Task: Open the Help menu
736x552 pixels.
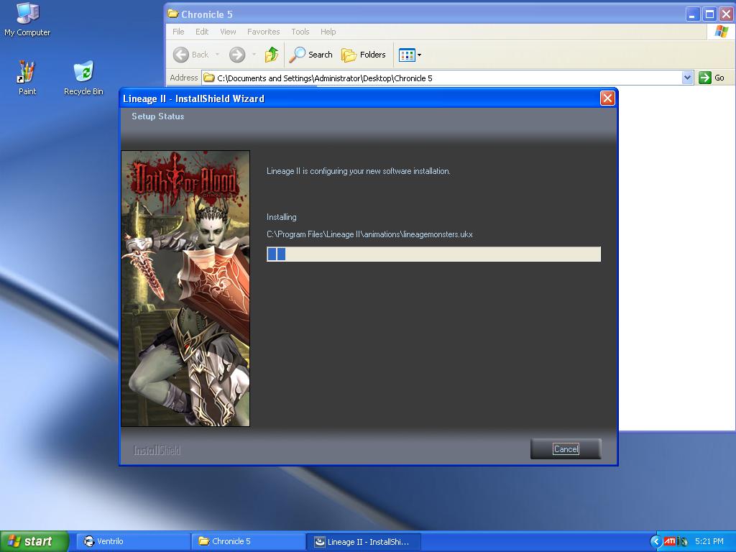Action: pos(328,32)
